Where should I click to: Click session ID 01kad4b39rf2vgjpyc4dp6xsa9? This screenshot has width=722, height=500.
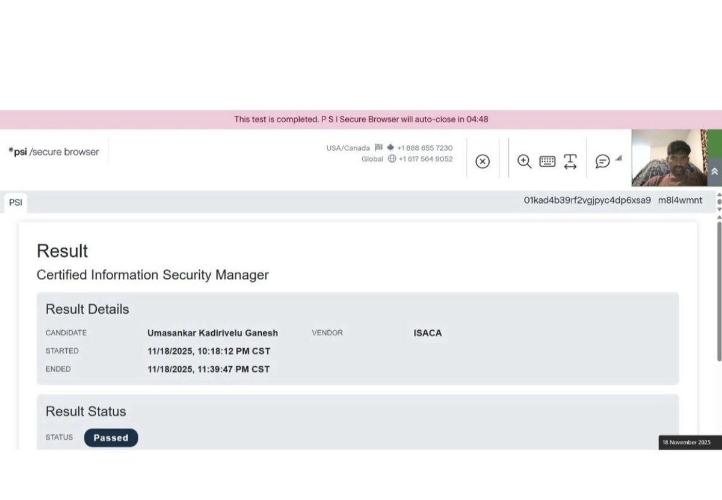pos(587,201)
